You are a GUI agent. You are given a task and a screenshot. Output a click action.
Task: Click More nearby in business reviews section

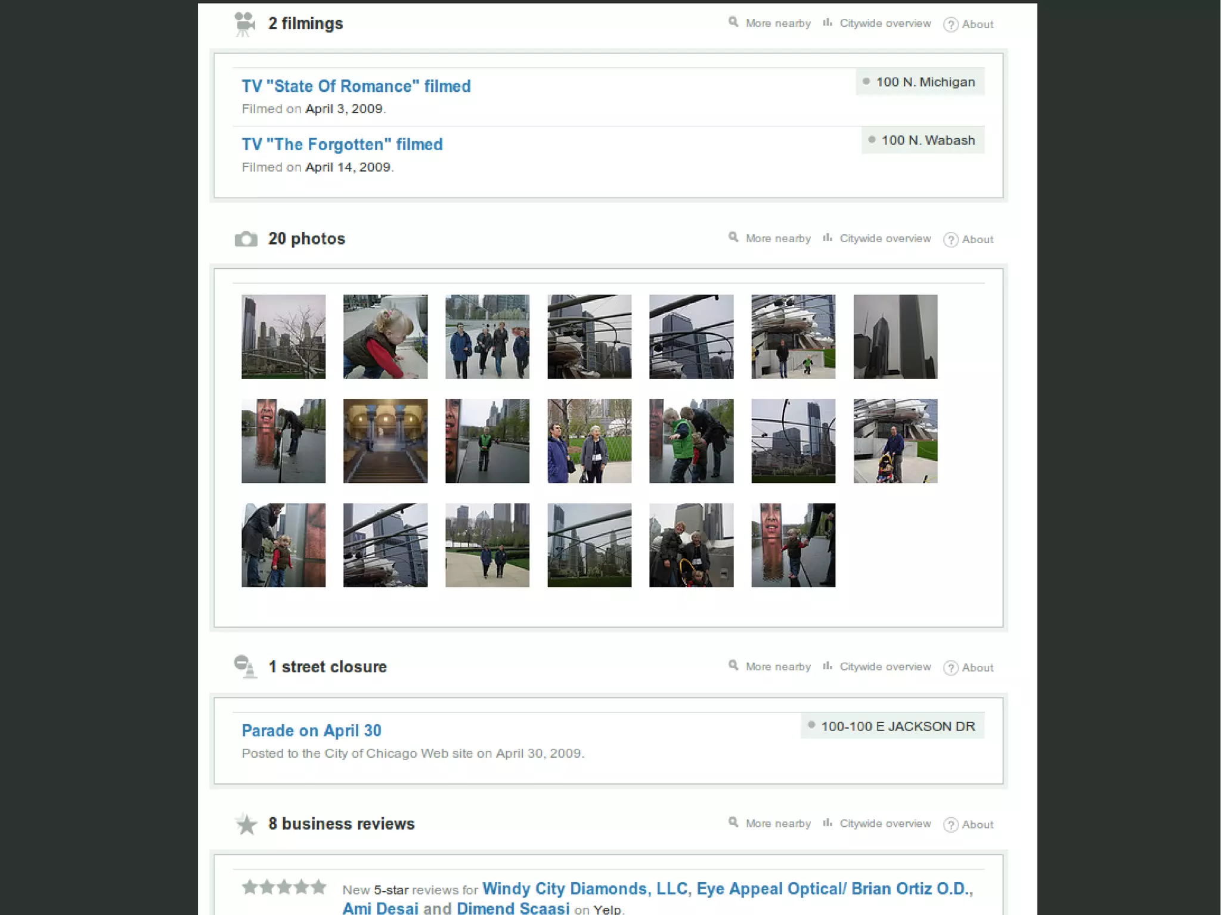pos(777,824)
